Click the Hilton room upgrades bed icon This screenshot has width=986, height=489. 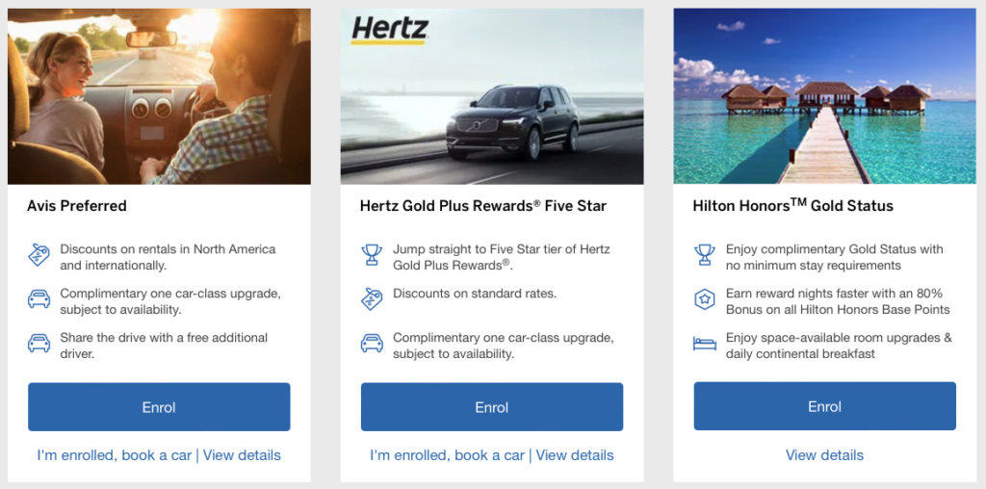pyautogui.click(x=705, y=345)
